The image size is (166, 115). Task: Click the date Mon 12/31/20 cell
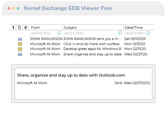point(135,44)
